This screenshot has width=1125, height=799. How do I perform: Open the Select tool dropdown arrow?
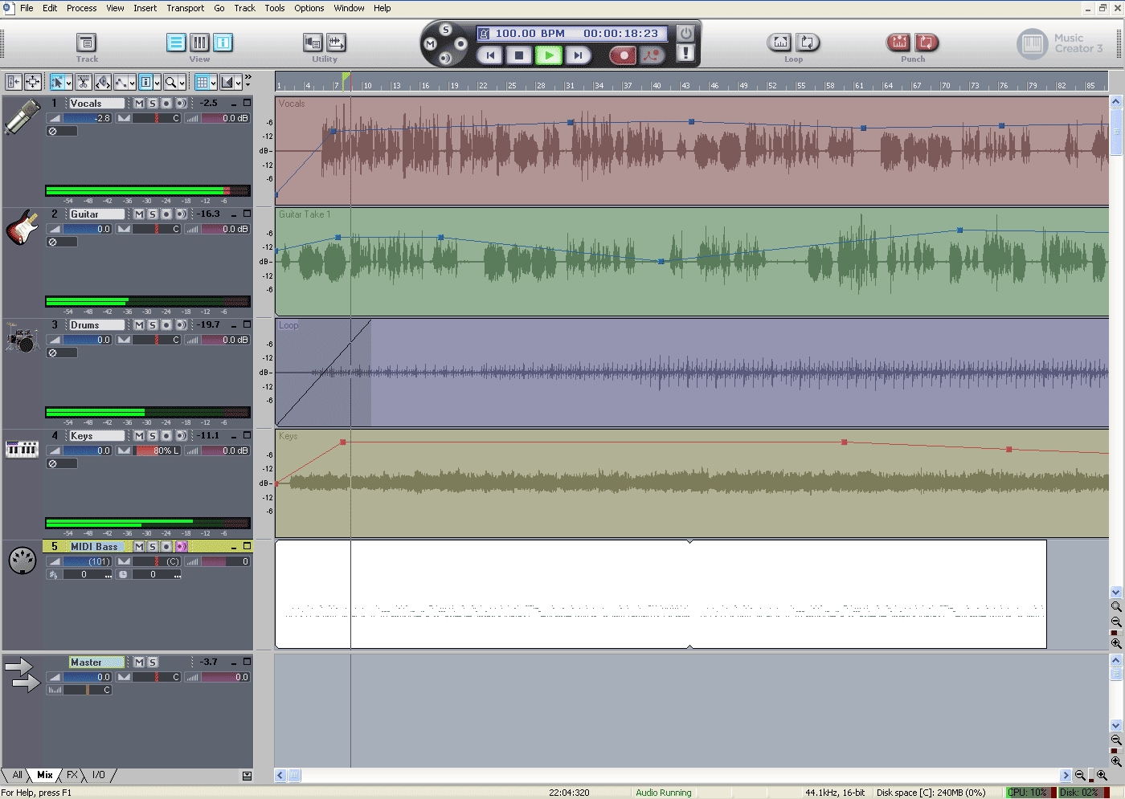coord(68,83)
